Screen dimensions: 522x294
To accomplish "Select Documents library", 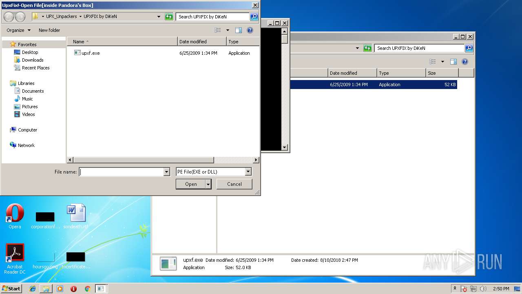I will 33,91.
